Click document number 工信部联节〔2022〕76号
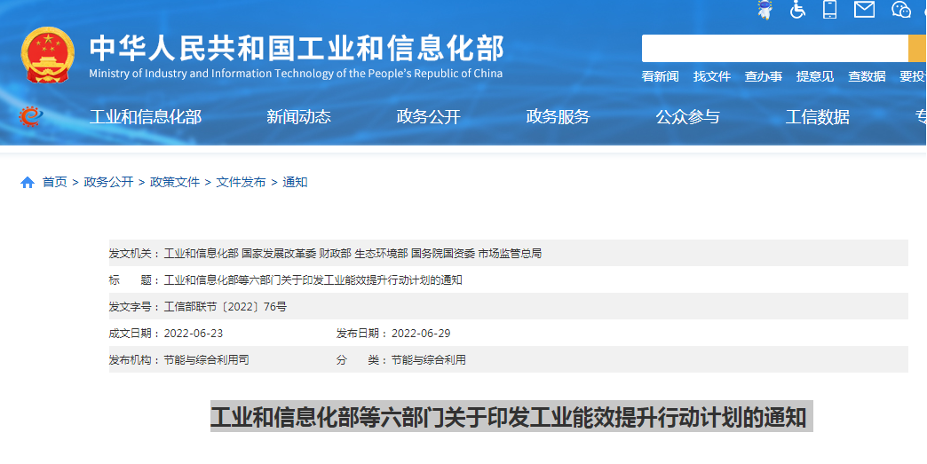The width and height of the screenshot is (927, 464). pos(226,307)
